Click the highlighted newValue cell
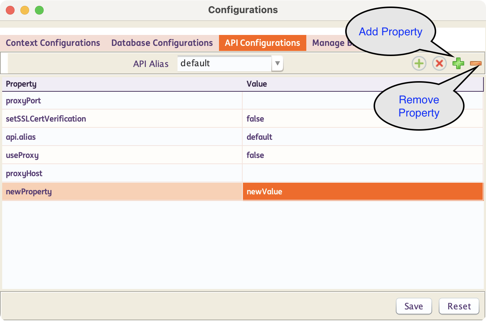 pos(362,192)
